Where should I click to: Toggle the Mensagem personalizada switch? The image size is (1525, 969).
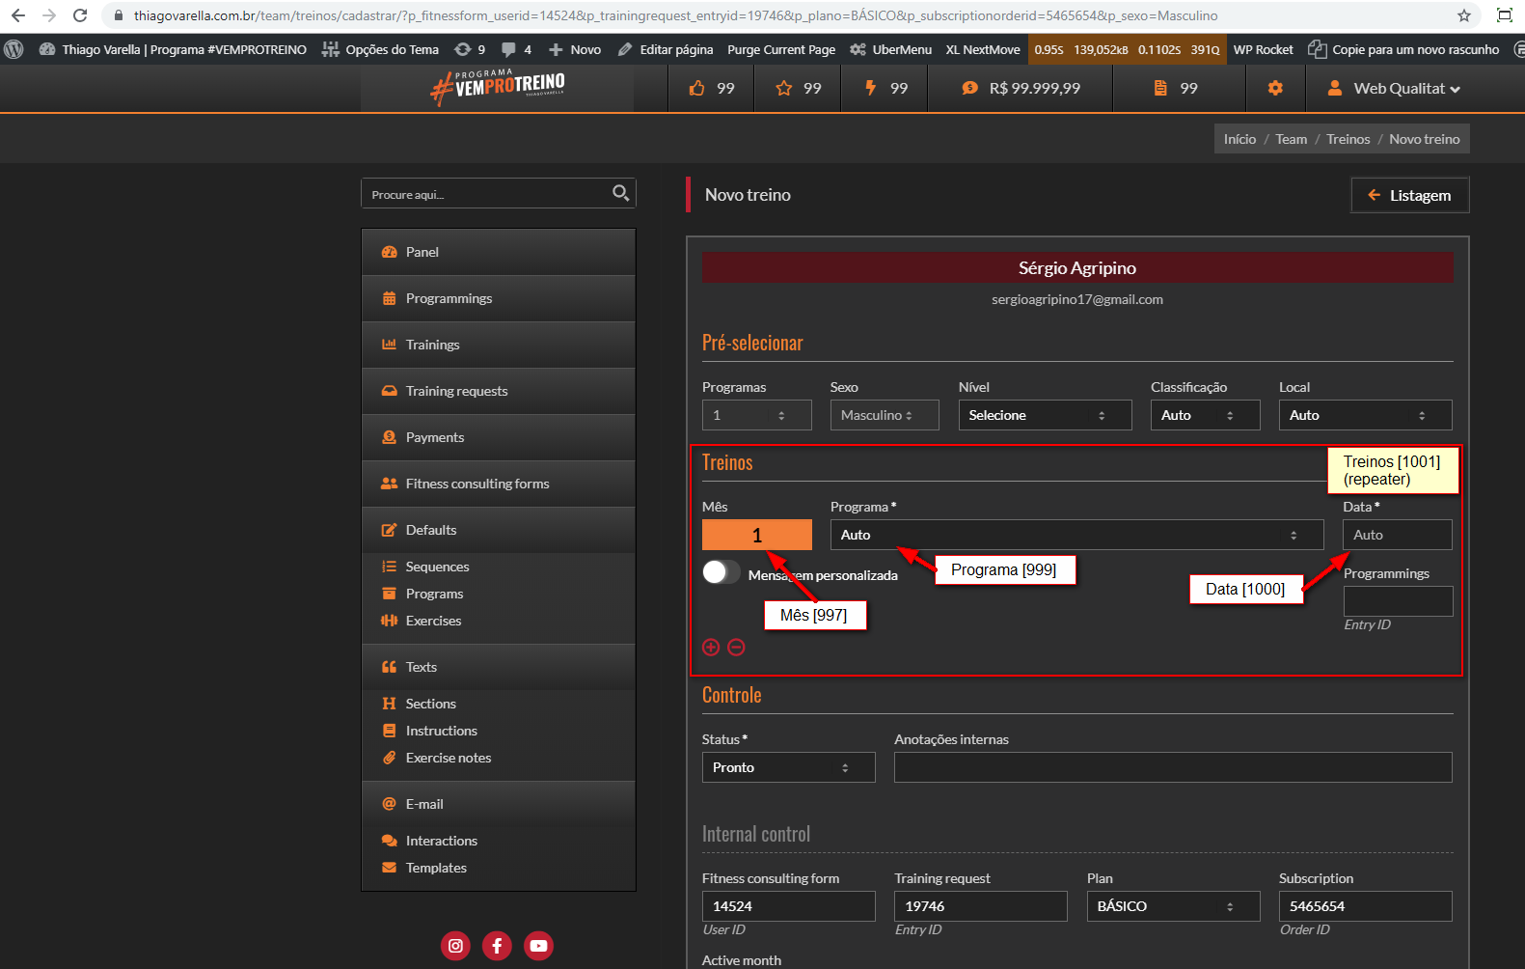tap(721, 572)
